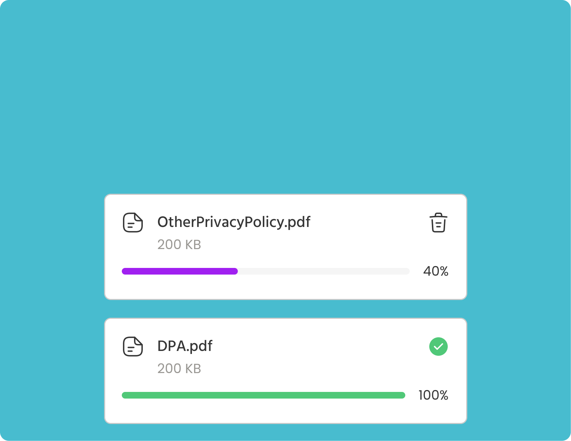Click the left start of the purple bar
The height and width of the screenshot is (441, 571).
click(x=124, y=271)
